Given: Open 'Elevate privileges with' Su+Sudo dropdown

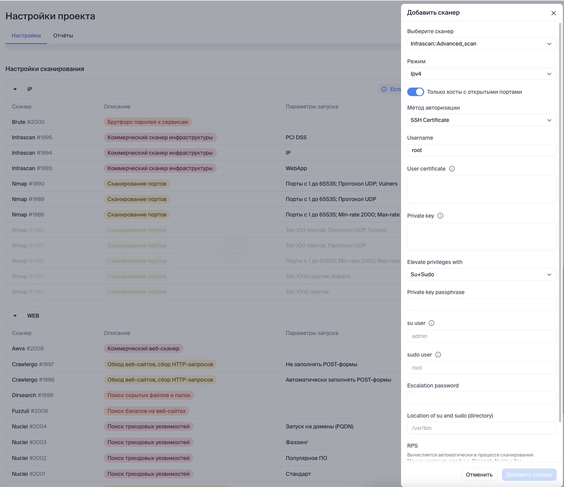Looking at the screenshot, I should tap(482, 274).
